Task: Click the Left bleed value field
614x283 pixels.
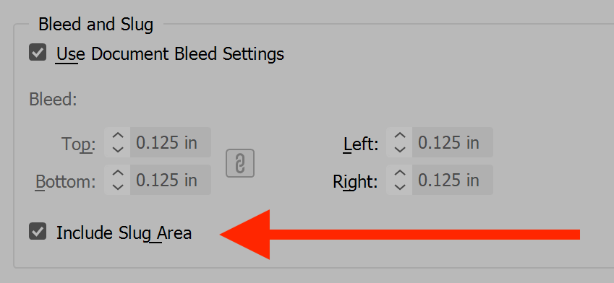Action: tap(453, 142)
